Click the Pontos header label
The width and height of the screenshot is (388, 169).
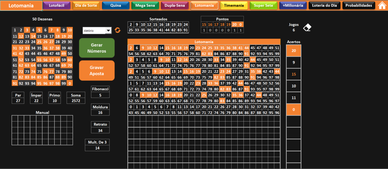pos(222,19)
